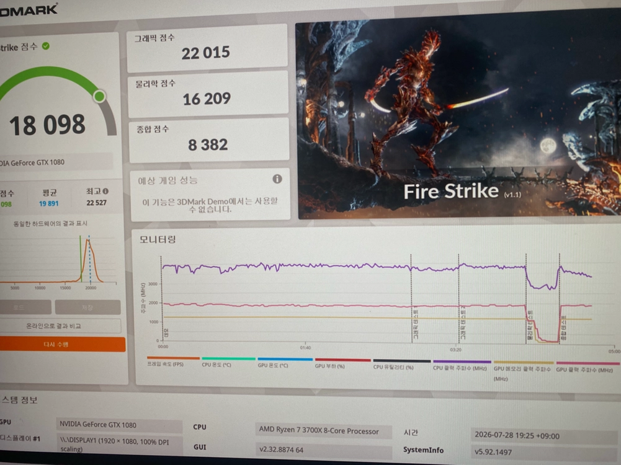Screen dimensions: 621x465
Task: Click the SystemInfo version v5.92.1497 field
Action: [x=546, y=451]
